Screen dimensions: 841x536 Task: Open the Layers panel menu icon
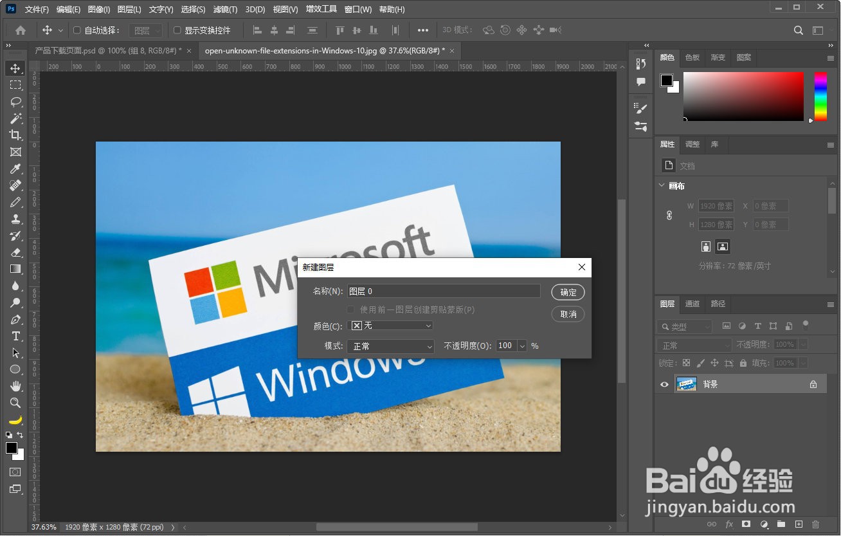pos(831,304)
